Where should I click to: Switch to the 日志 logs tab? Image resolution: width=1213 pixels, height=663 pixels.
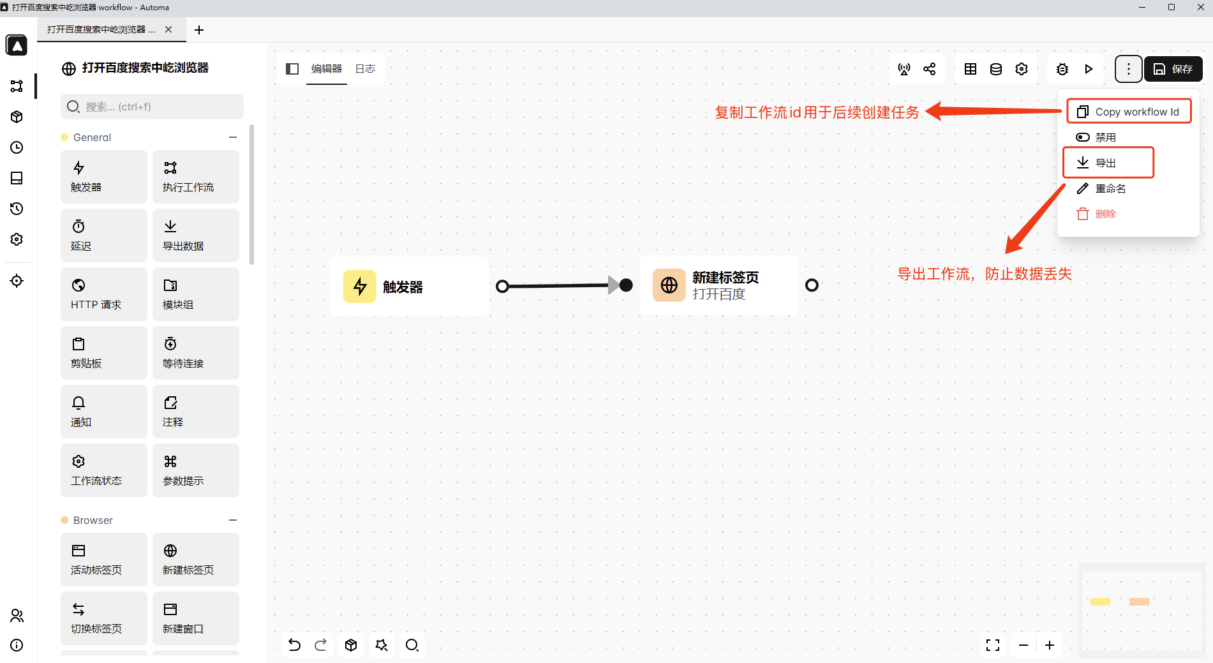pos(365,69)
